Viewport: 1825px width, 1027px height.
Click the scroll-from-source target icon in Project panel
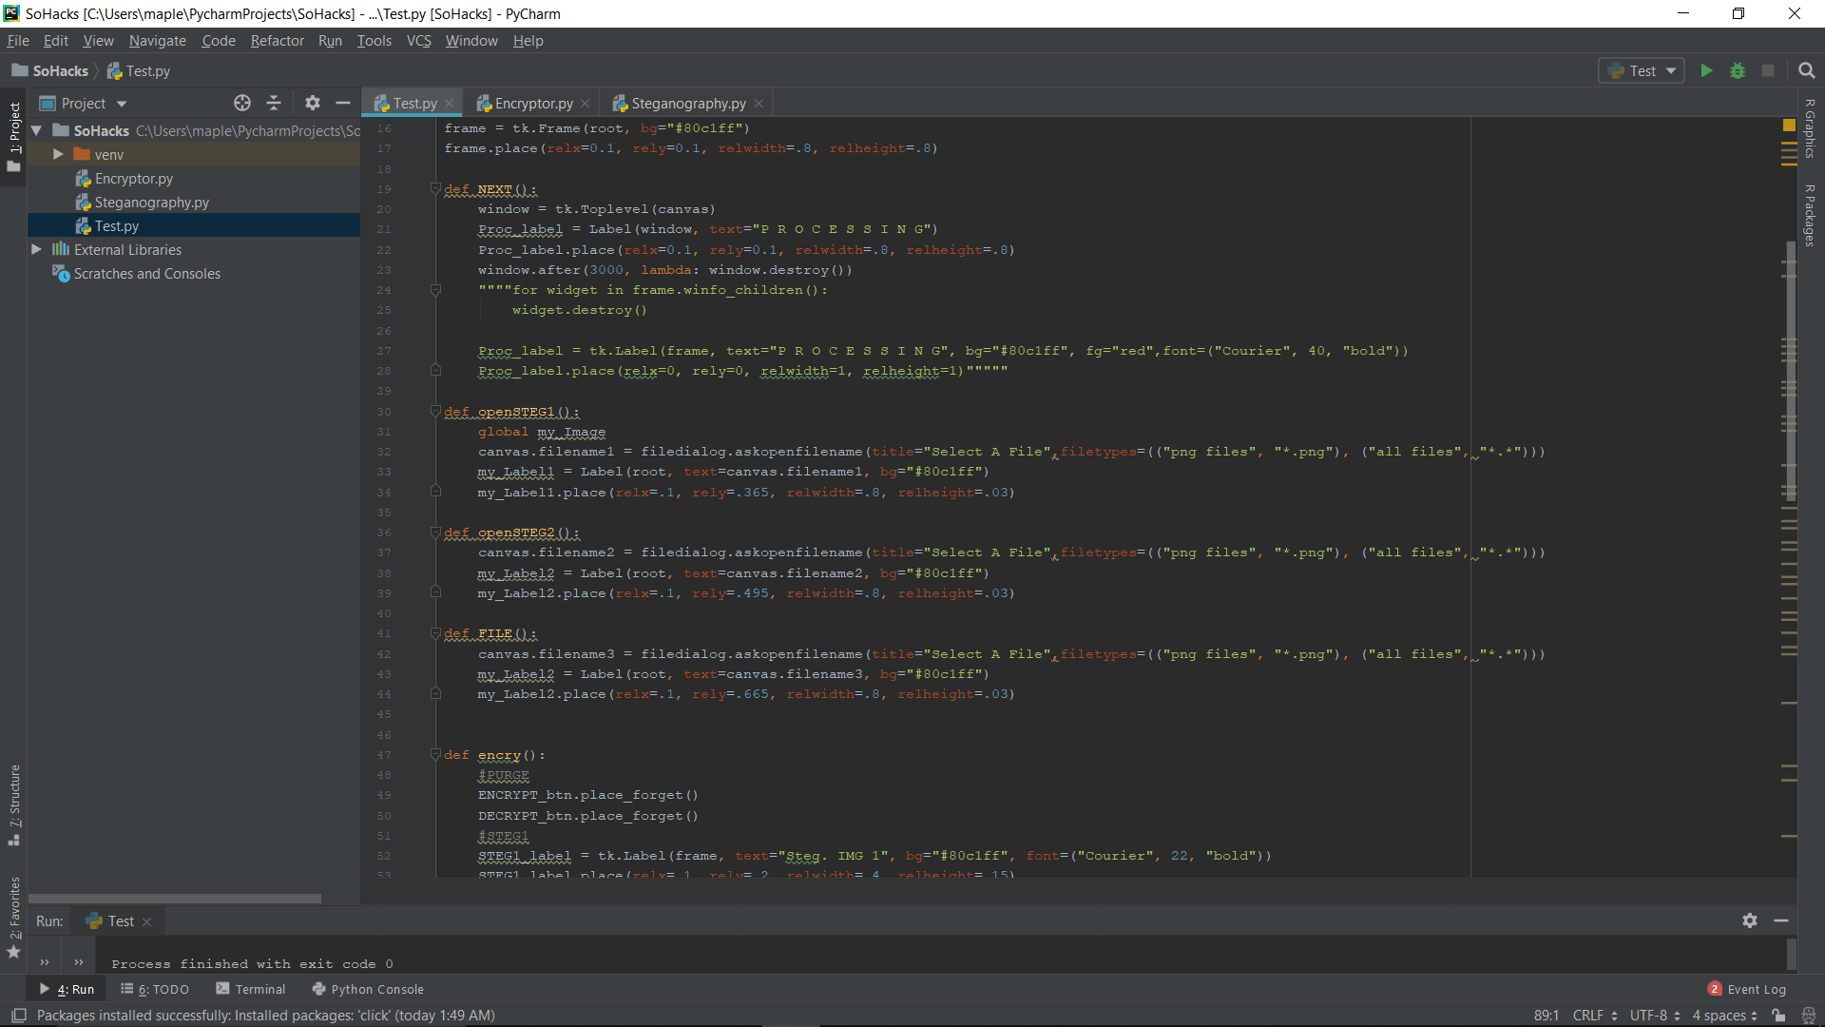coord(242,103)
